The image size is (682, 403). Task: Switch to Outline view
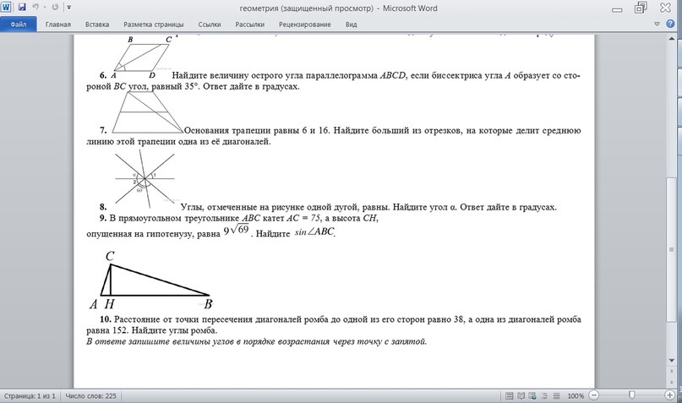coord(544,396)
